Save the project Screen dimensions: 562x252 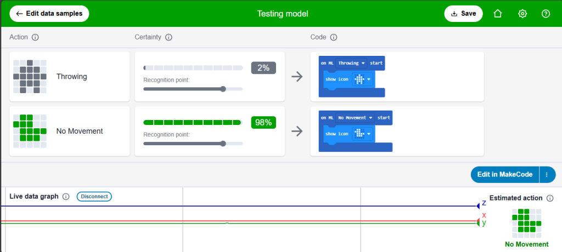pos(463,14)
